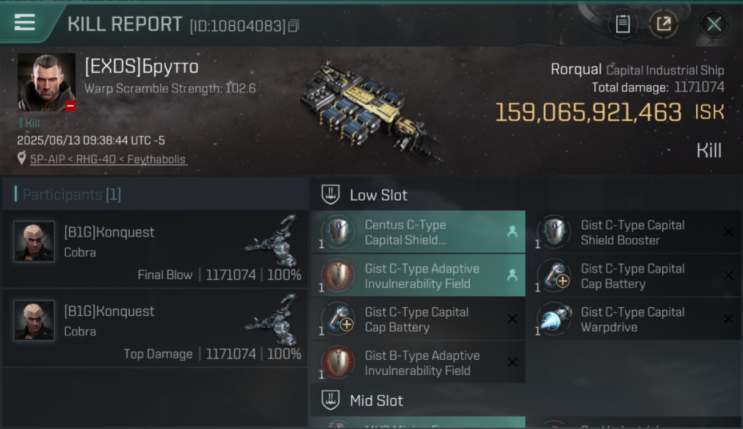Viewport: 743px width, 429px height.
Task: Open Konquest's Top Damage entry
Action: coord(154,328)
